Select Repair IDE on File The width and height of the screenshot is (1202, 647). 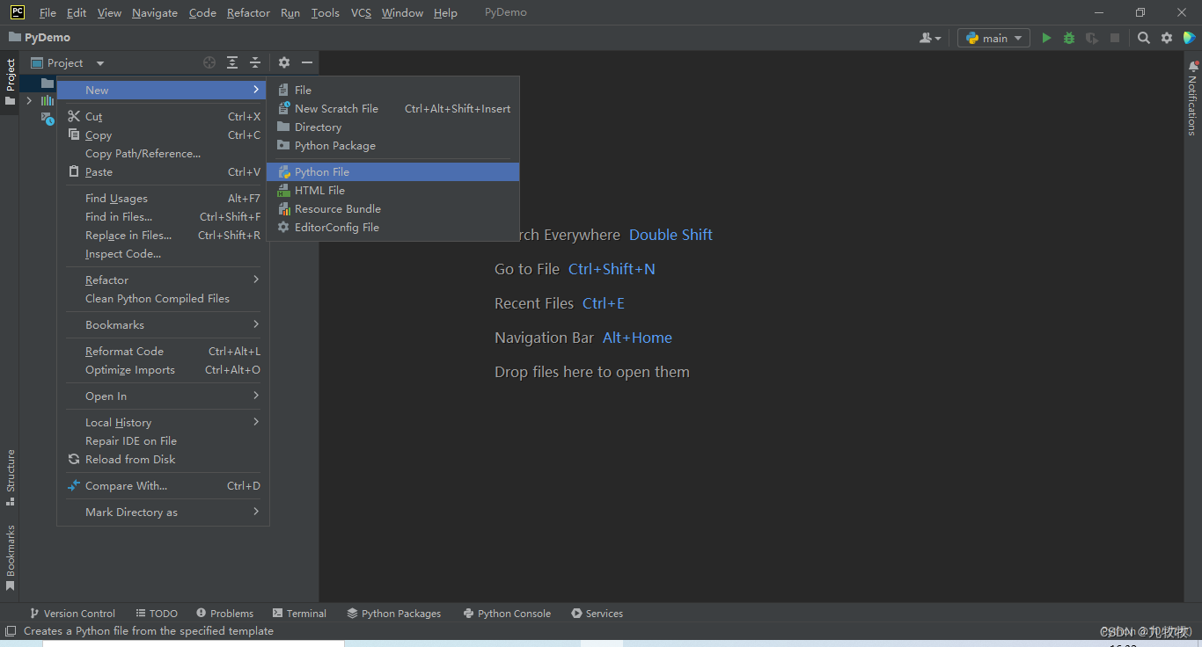(x=163, y=440)
